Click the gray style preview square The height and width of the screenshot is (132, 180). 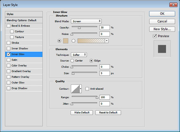click(x=162, y=49)
